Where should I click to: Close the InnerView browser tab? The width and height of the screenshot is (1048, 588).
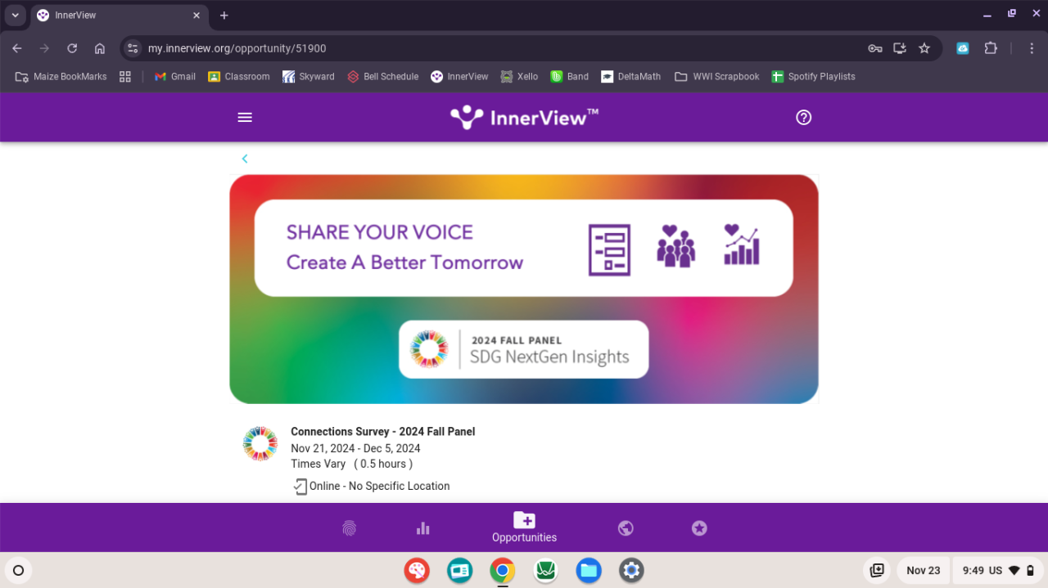(x=196, y=16)
